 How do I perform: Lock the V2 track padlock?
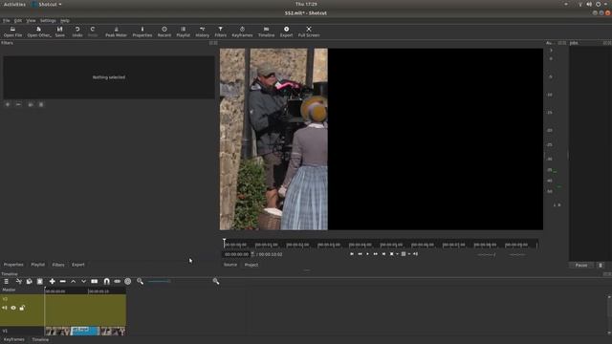coord(22,308)
